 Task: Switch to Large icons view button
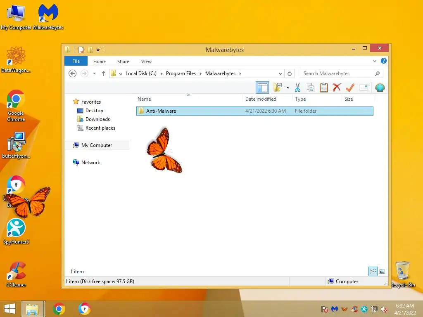[x=382, y=272]
